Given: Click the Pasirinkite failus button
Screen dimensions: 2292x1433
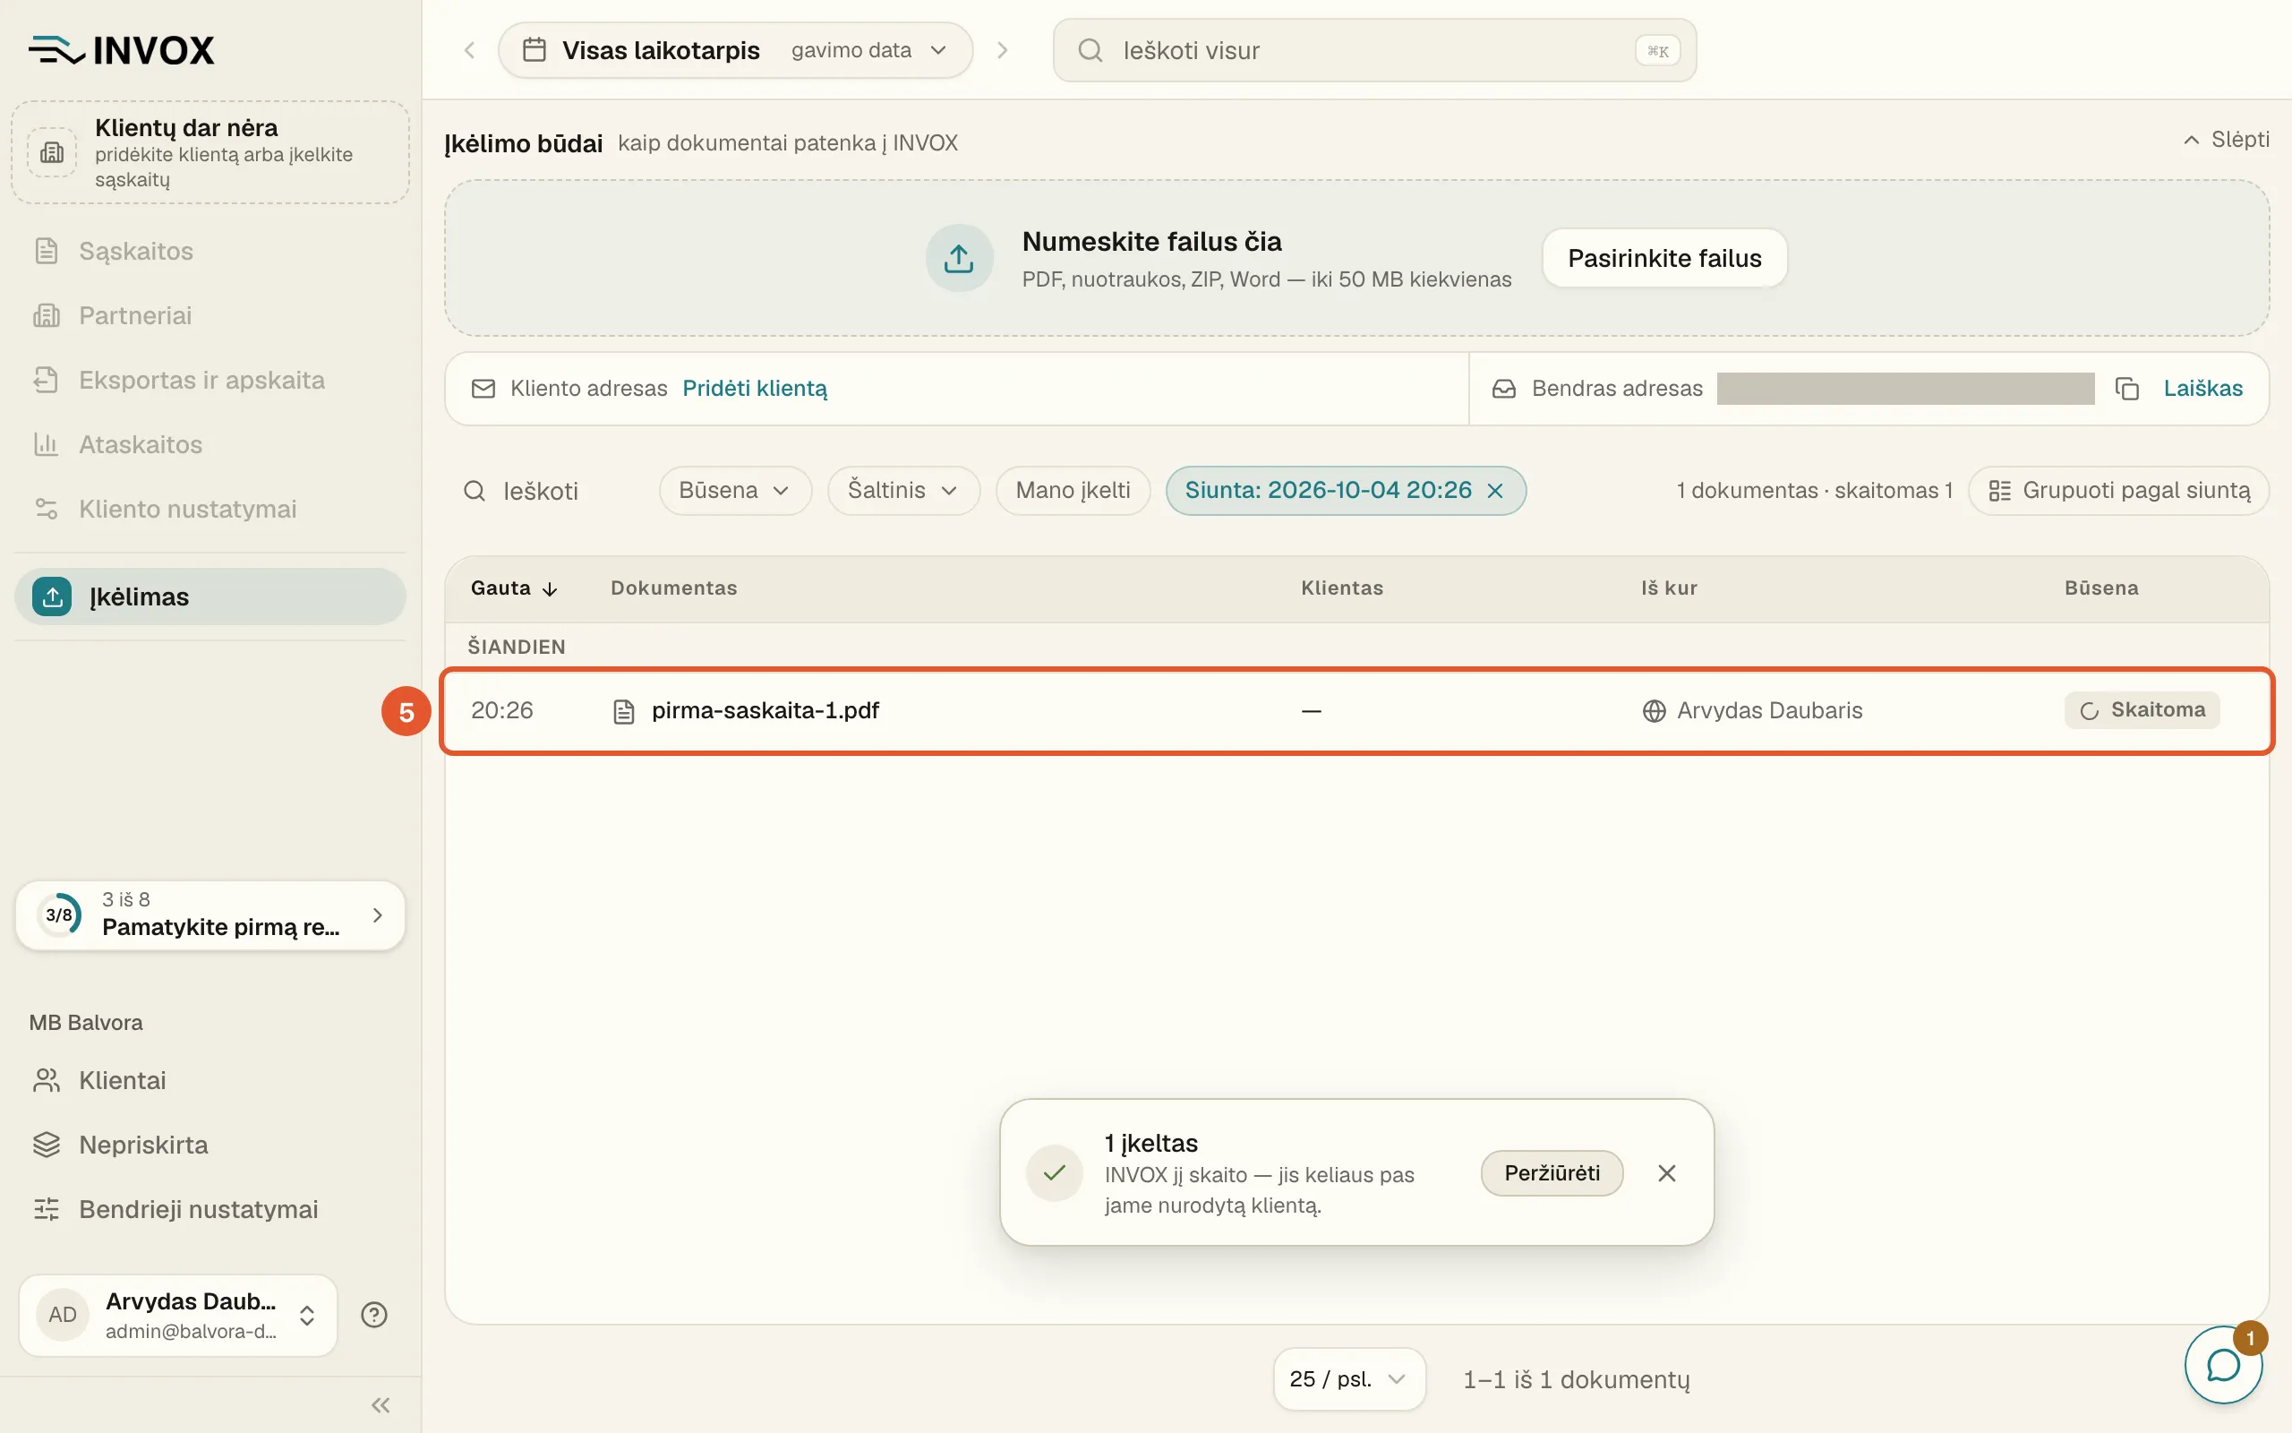Looking at the screenshot, I should point(1664,258).
